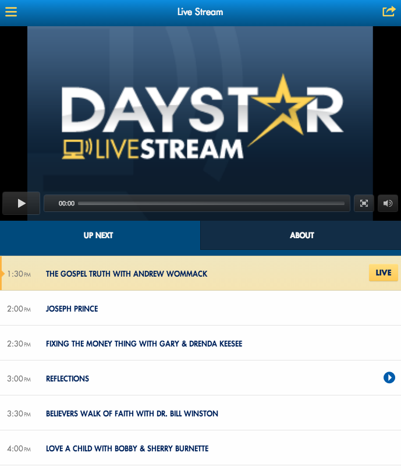Viewport: 401px width, 470px height.
Task: Open the hamburger menu
Action: 11,12
